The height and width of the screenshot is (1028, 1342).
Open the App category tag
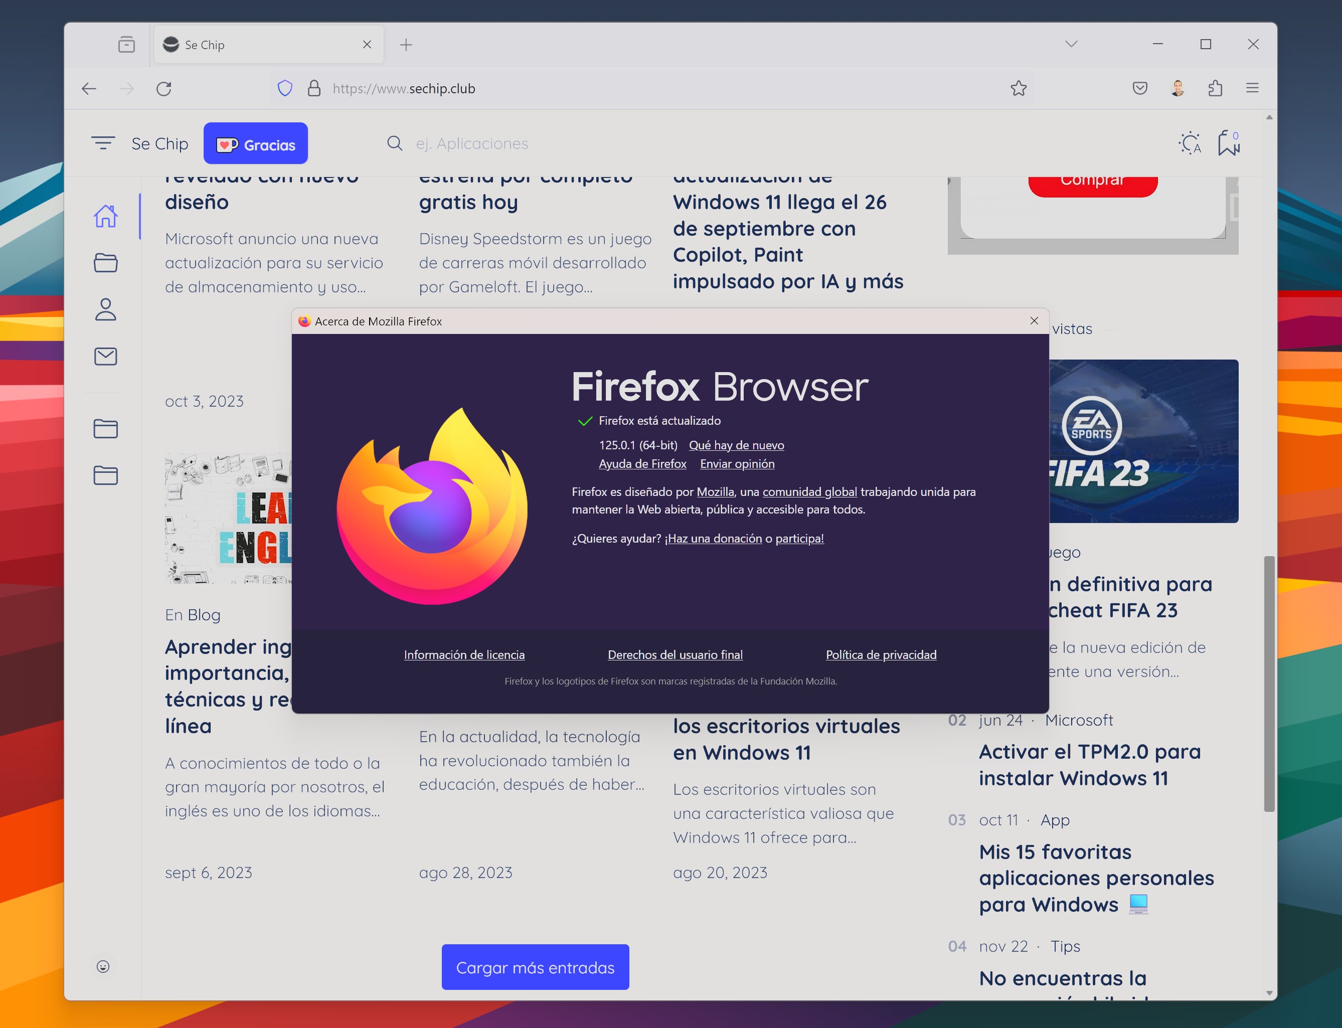tap(1055, 820)
